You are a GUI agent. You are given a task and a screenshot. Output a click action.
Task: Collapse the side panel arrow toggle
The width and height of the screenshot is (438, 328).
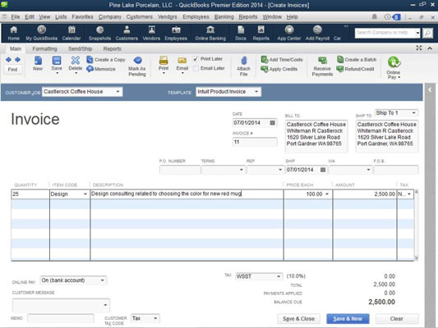(x=430, y=89)
